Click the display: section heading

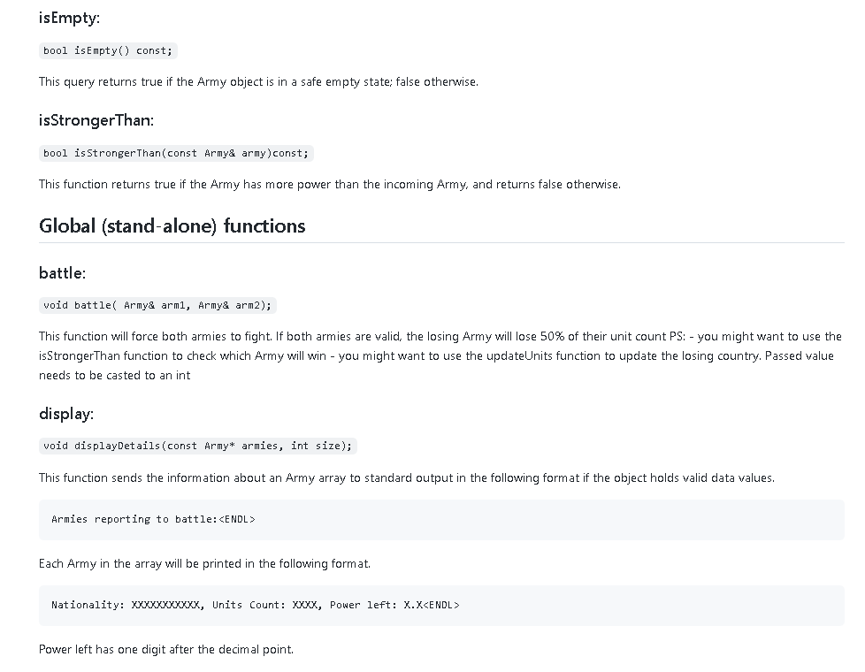pyautogui.click(x=65, y=414)
